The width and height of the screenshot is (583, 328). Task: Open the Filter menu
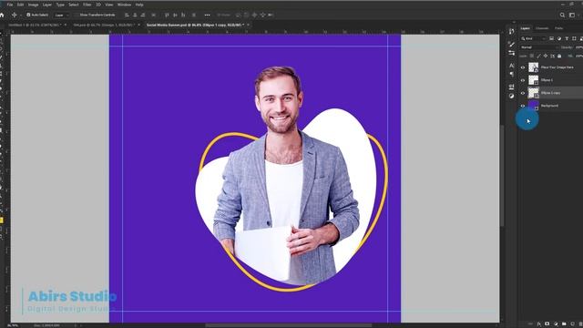pyautogui.click(x=87, y=5)
